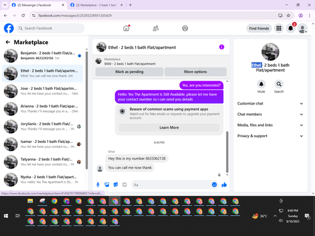The height and width of the screenshot is (236, 315).
Task: Open the purple conversation information icon
Action: click(x=222, y=47)
